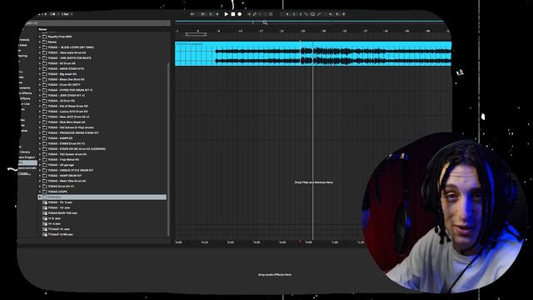This screenshot has width=533, height=300.
Task: Click the folder icon of YOGAS Drum Kit V1
Action: pyautogui.click(x=44, y=187)
